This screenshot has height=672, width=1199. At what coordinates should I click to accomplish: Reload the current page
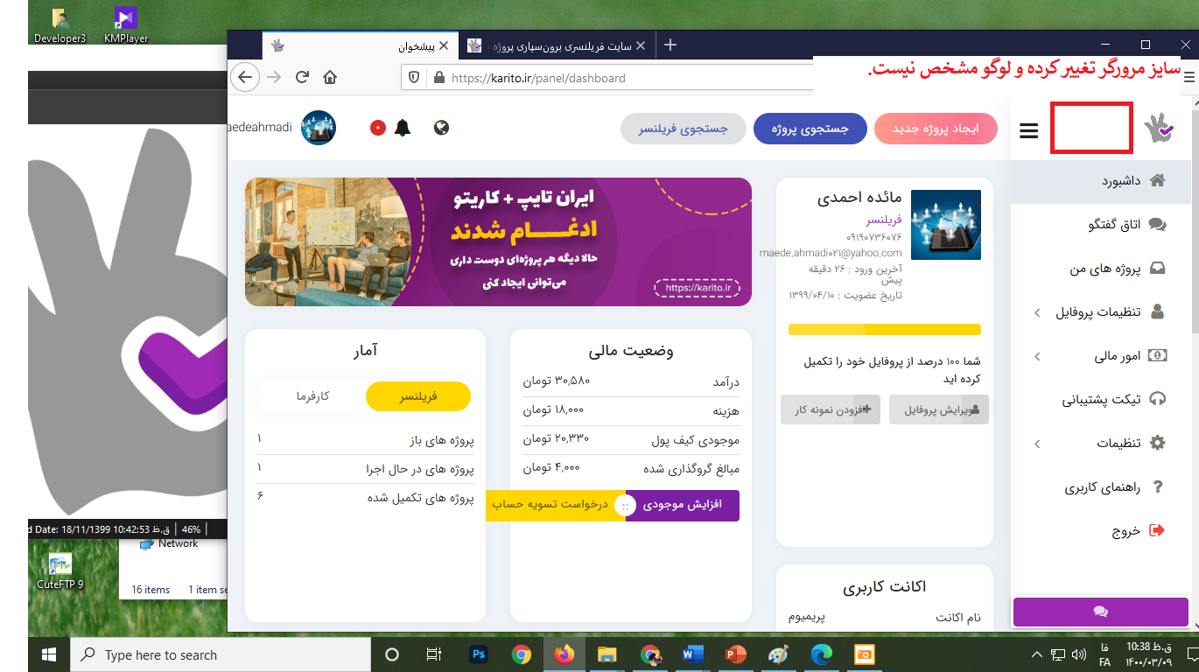tap(302, 77)
